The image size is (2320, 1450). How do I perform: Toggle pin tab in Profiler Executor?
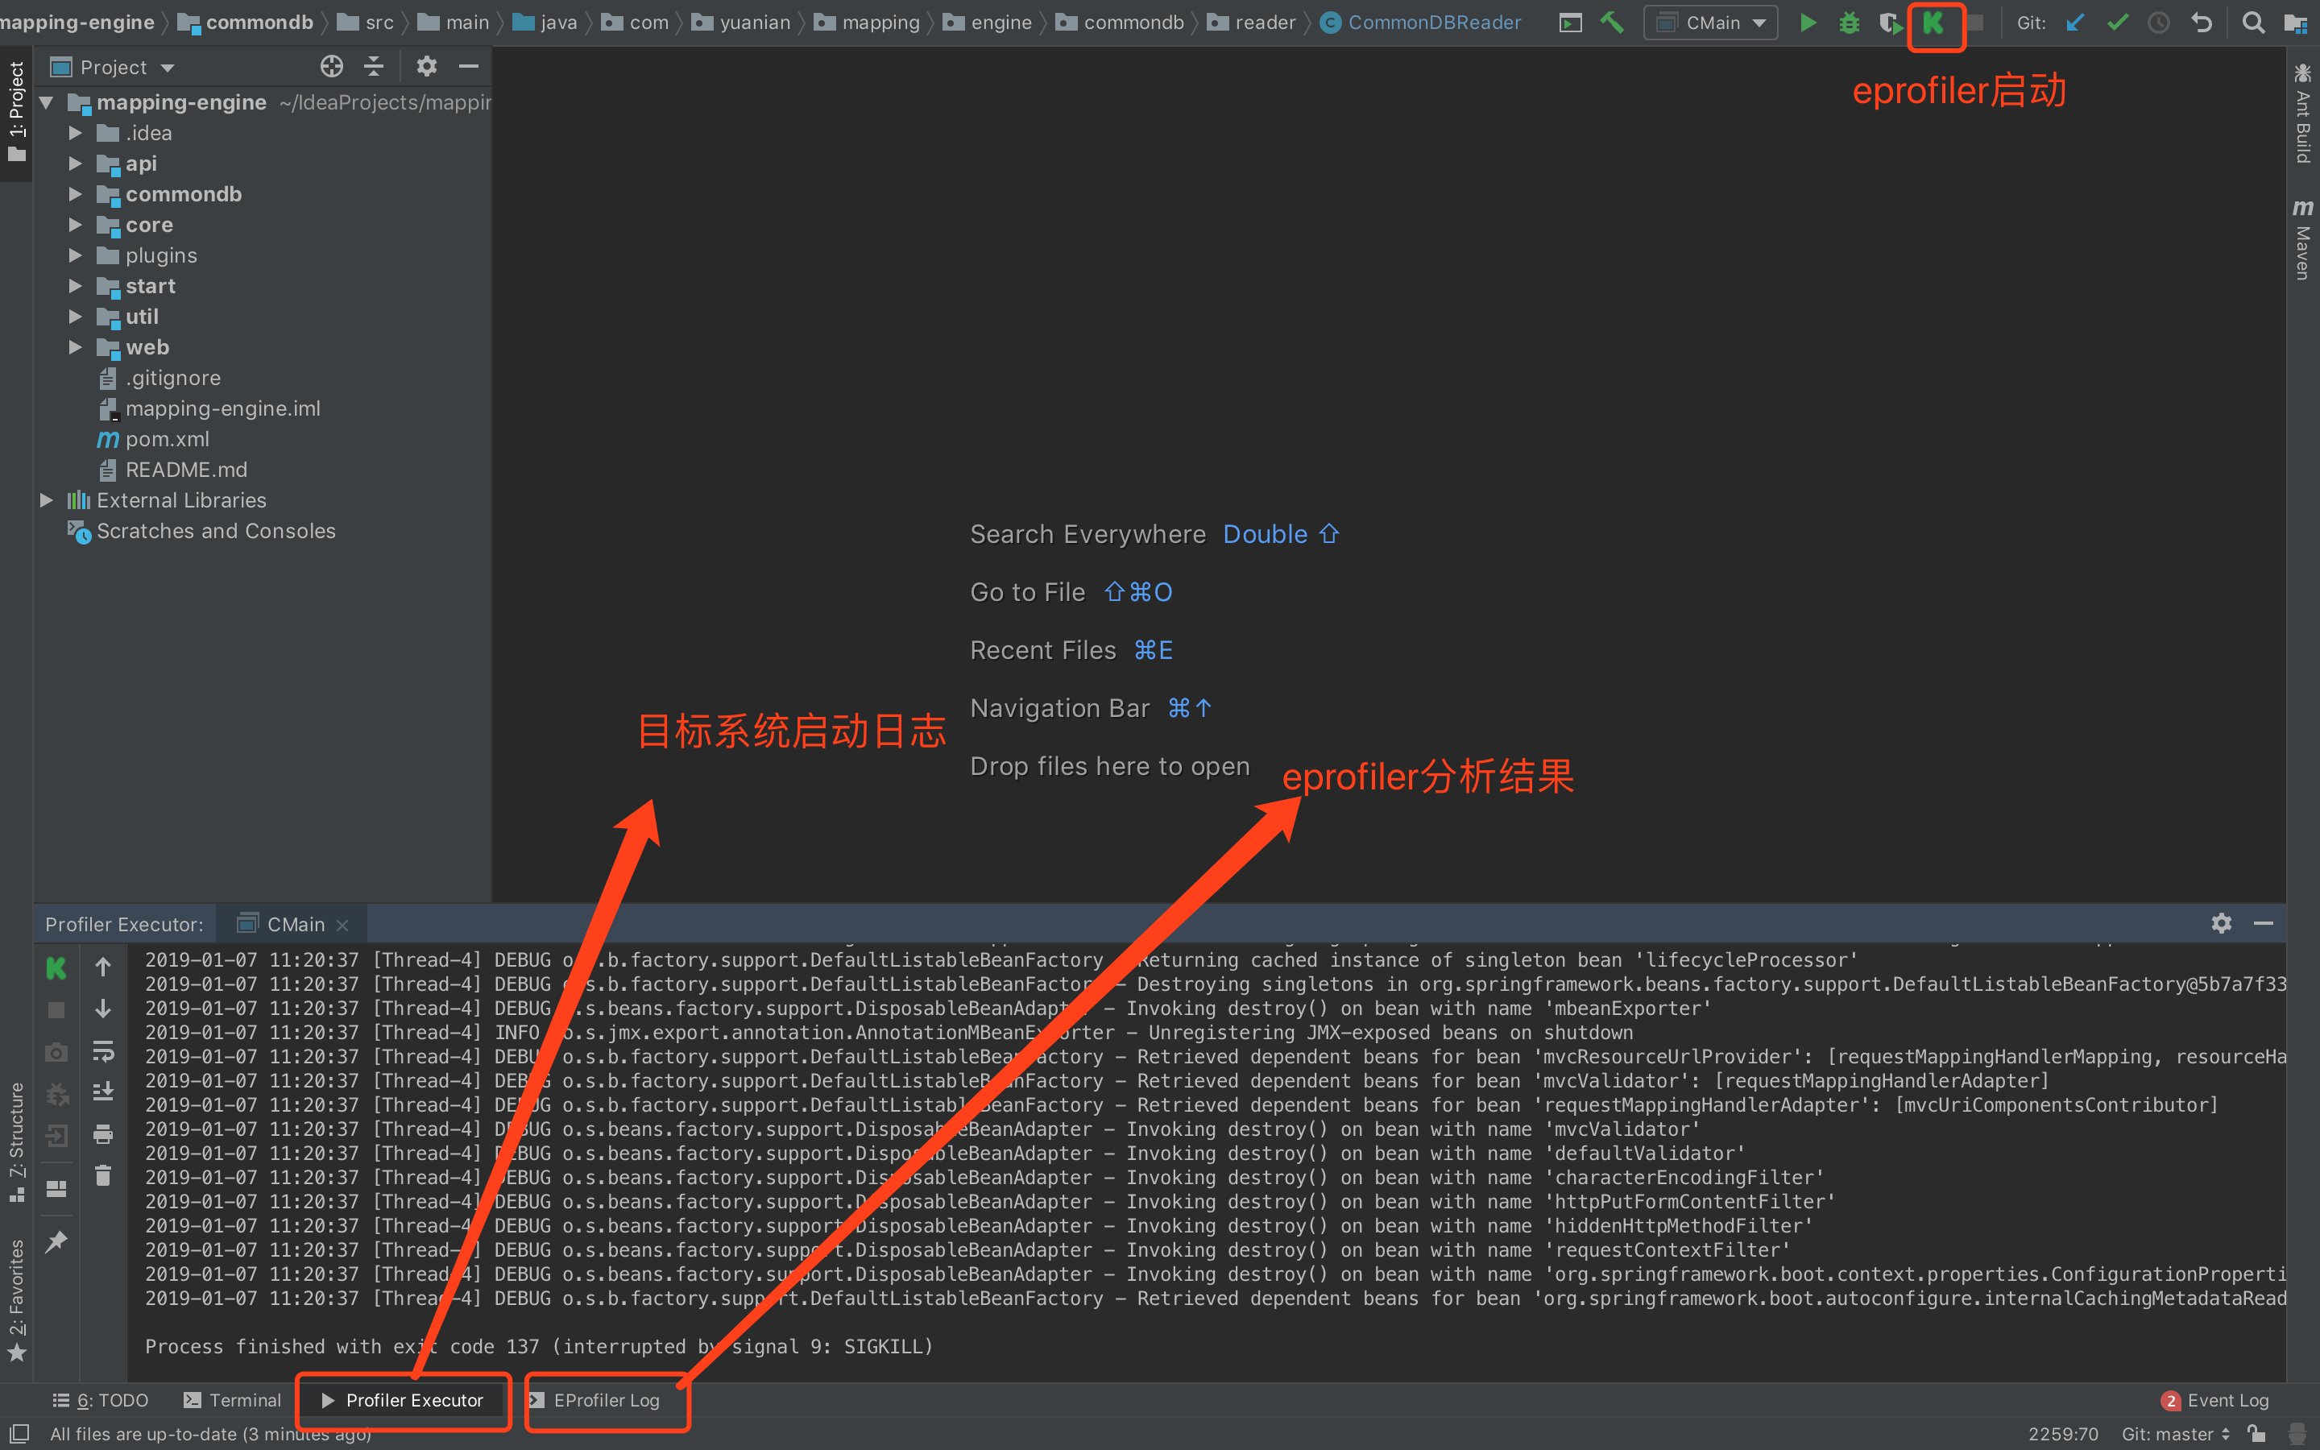coord(56,1242)
